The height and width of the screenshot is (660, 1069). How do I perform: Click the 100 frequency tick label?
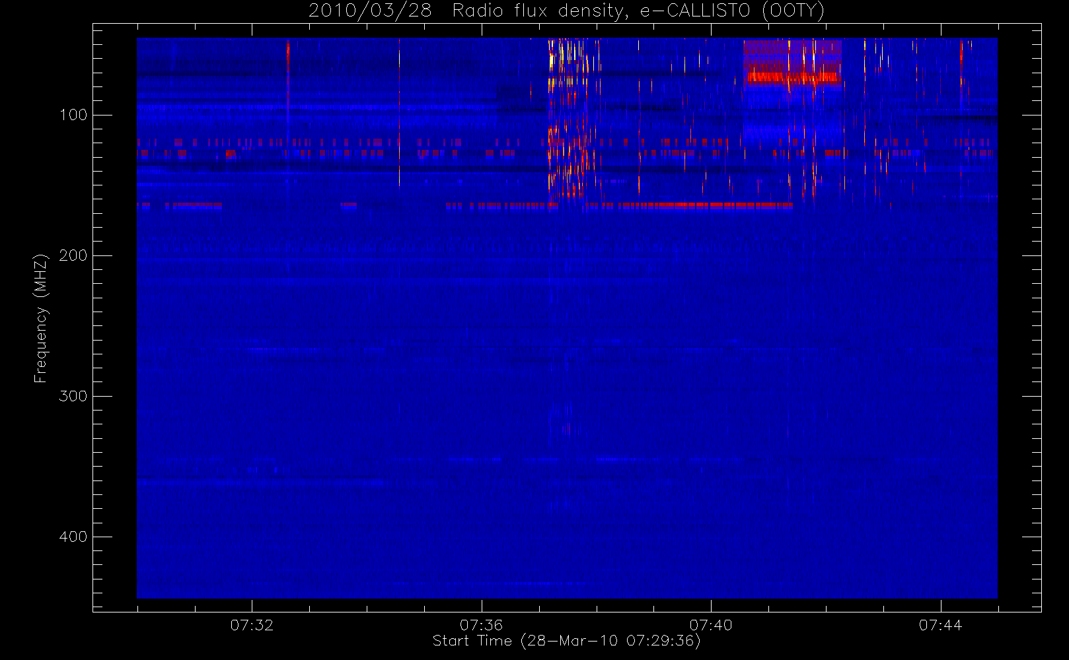coord(73,115)
